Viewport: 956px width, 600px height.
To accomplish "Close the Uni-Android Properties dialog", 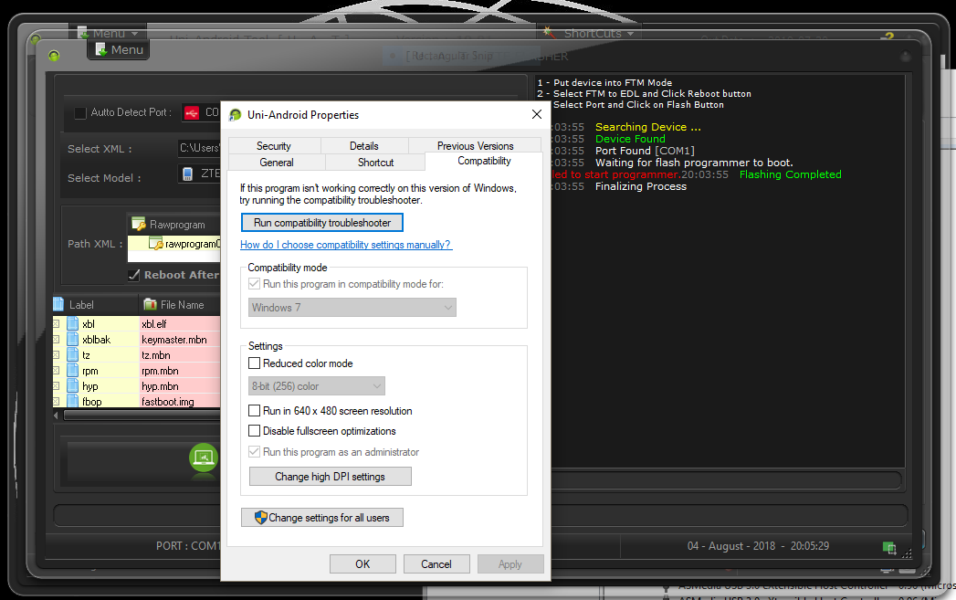I will click(537, 115).
